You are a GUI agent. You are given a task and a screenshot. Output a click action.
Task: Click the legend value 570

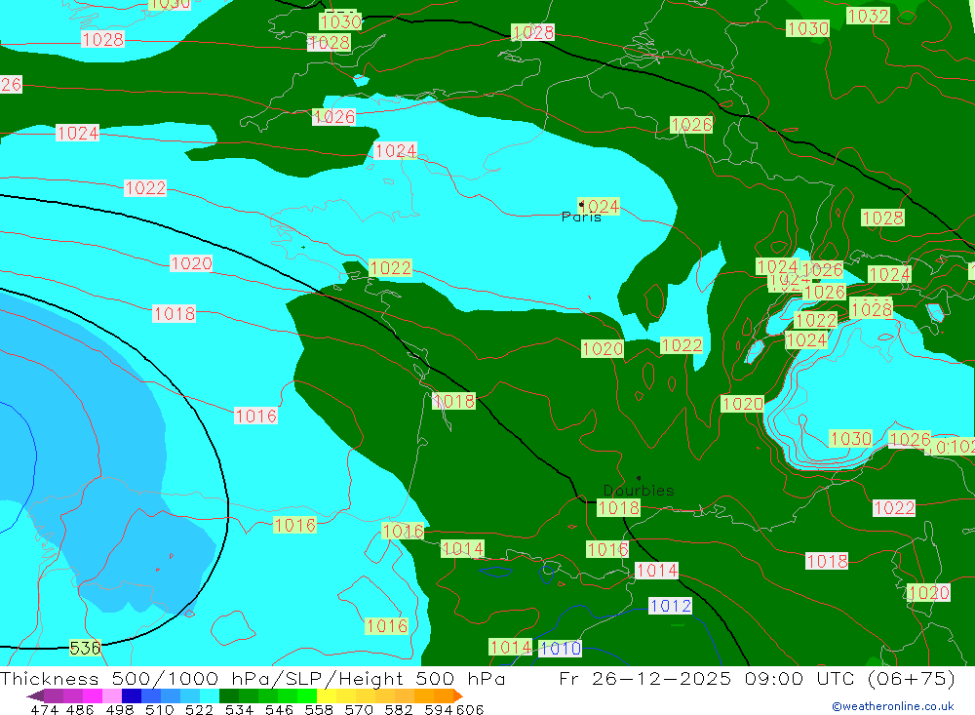tap(359, 709)
